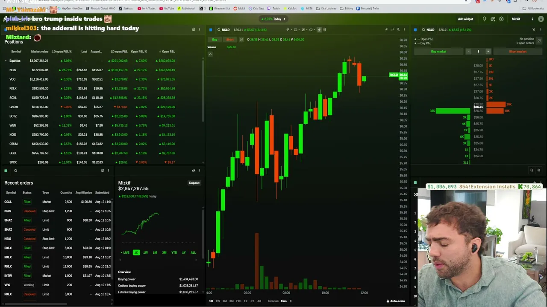Select 5Y range below main chart
The width and height of the screenshot is (547, 307).
coord(252,301)
